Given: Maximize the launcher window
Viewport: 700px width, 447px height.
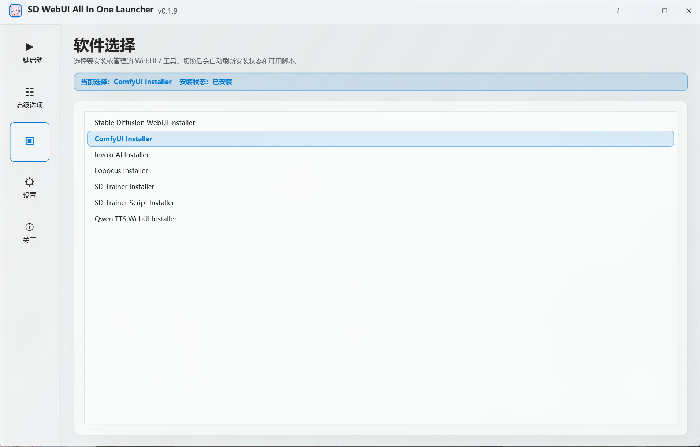Looking at the screenshot, I should point(664,11).
